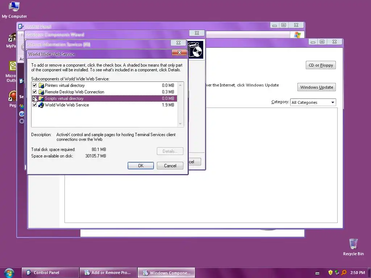Maximize the Add or Remove Programs window
The image size is (371, 278).
(x=322, y=42)
